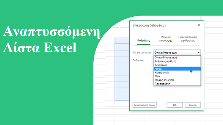Pick the Δεκαδικός option
The height and width of the screenshot is (125, 223).
point(177,65)
